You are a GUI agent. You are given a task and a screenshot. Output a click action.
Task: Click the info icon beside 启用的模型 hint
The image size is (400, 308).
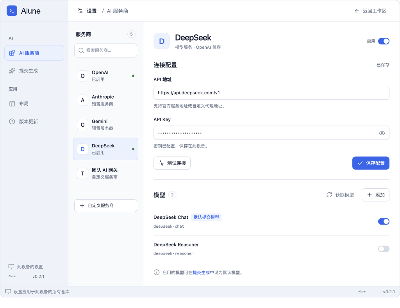coord(157,273)
